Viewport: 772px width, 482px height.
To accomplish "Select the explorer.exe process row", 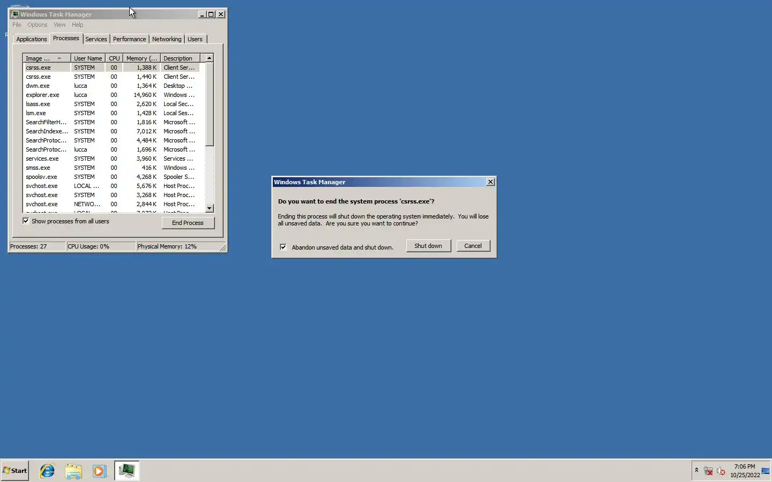I will [112, 95].
